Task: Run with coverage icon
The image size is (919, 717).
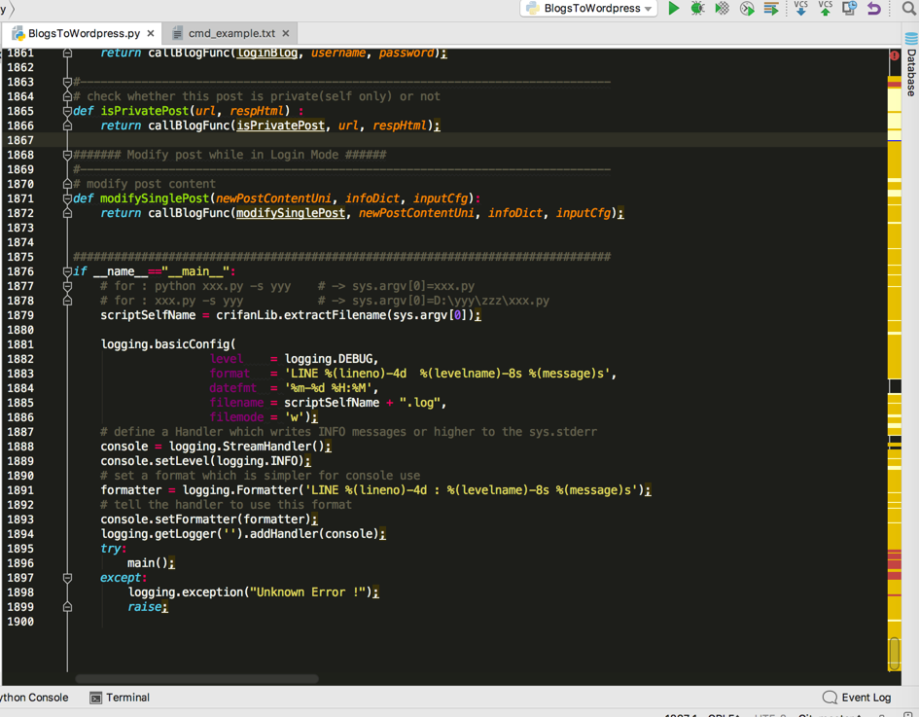Action: click(x=722, y=9)
